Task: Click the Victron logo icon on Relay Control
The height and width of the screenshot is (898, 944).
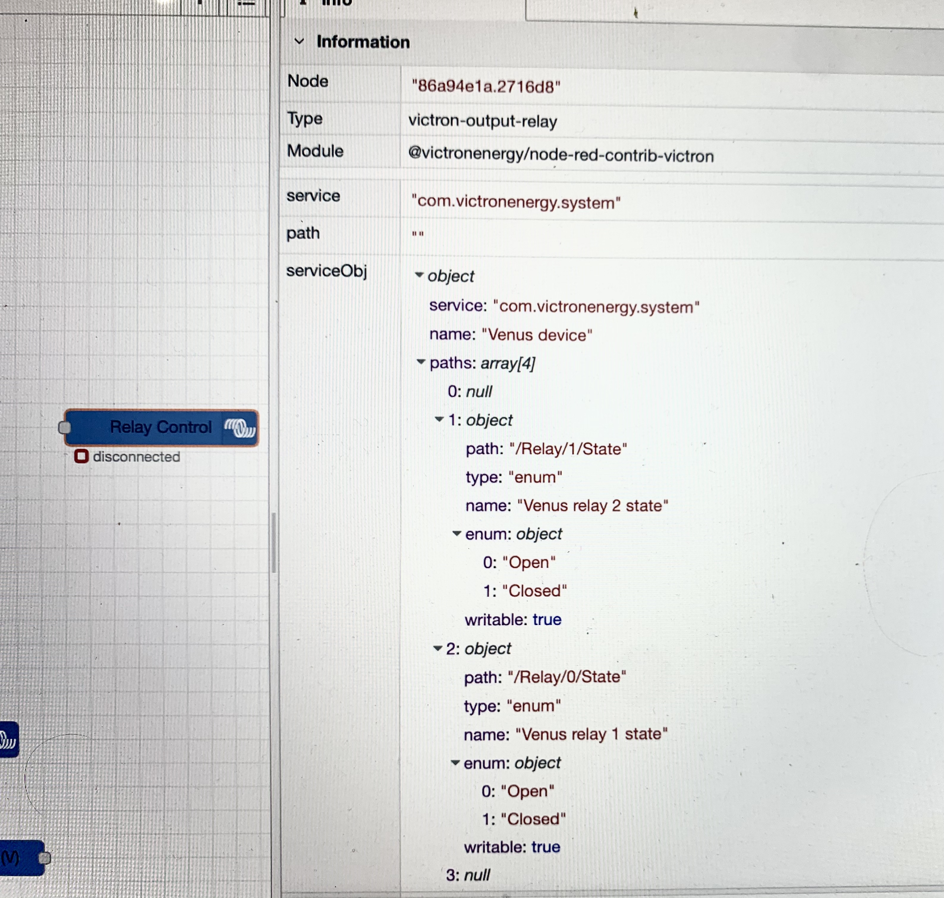Action: point(240,427)
